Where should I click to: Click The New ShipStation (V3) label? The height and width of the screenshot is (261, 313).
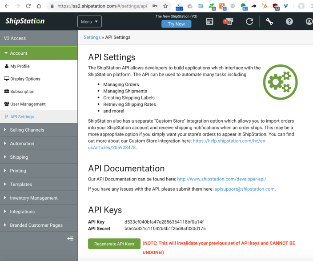pyautogui.click(x=176, y=16)
